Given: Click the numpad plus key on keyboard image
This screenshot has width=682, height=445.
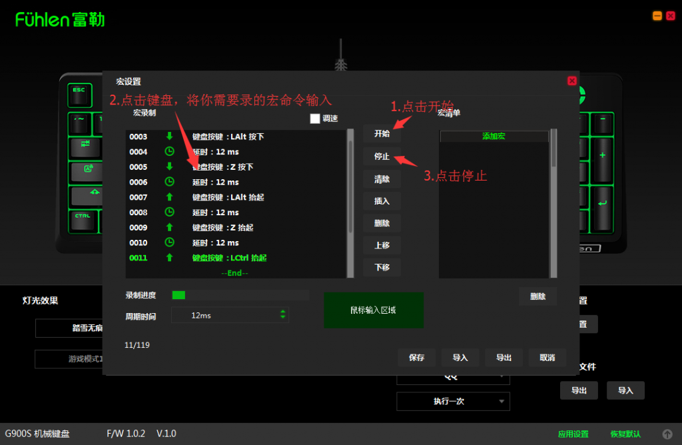Looking at the screenshot, I should click(602, 160).
